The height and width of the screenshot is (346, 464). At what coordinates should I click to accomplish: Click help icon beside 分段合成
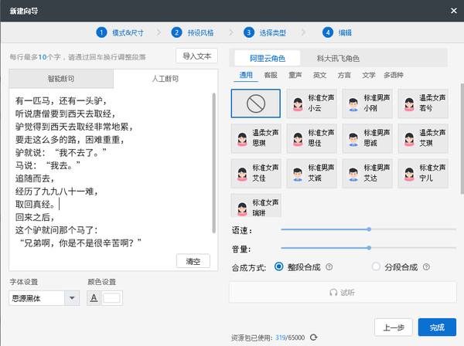pos(426,267)
